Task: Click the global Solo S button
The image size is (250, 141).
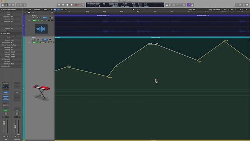Action: pos(33,13)
